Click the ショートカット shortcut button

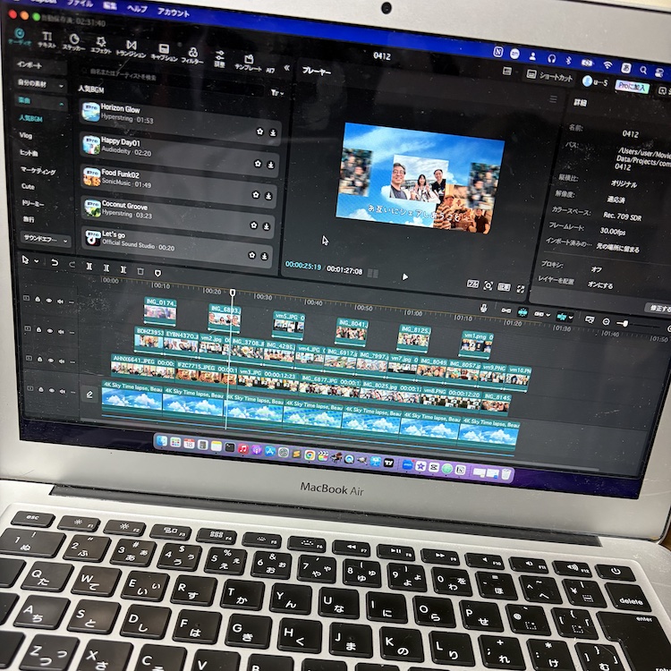point(549,76)
